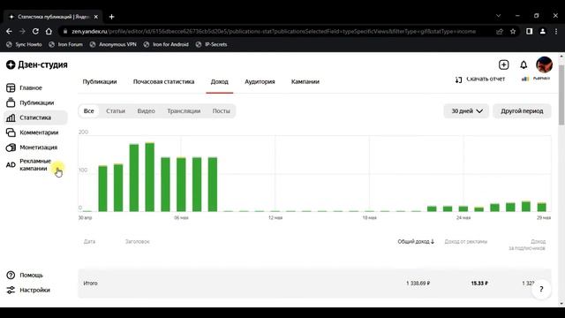565x318 pixels.
Task: Click Скачать отчет
Action: (x=480, y=79)
